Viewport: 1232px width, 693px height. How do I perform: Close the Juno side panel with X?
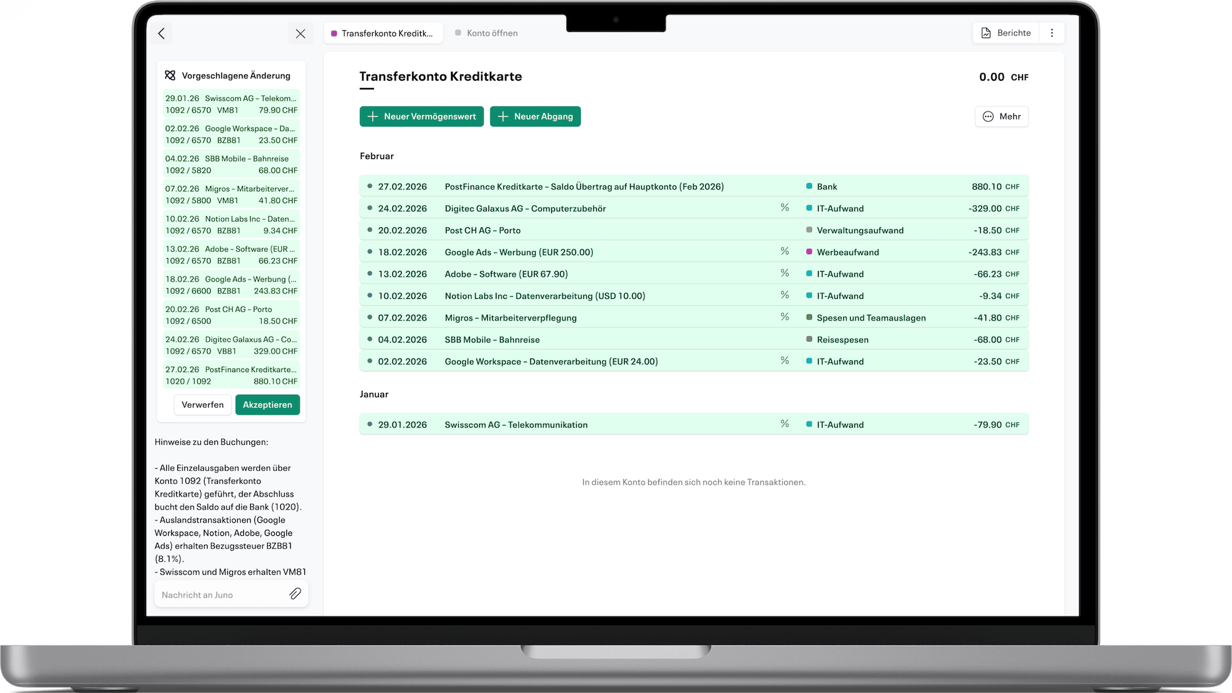(300, 33)
